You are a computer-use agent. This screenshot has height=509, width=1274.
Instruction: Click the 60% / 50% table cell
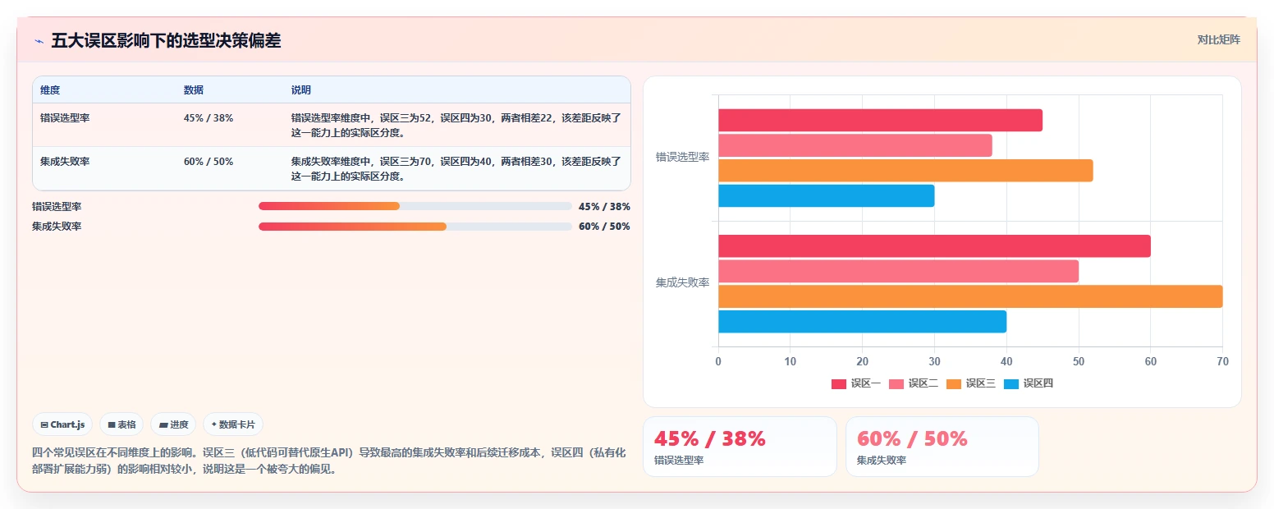click(209, 162)
